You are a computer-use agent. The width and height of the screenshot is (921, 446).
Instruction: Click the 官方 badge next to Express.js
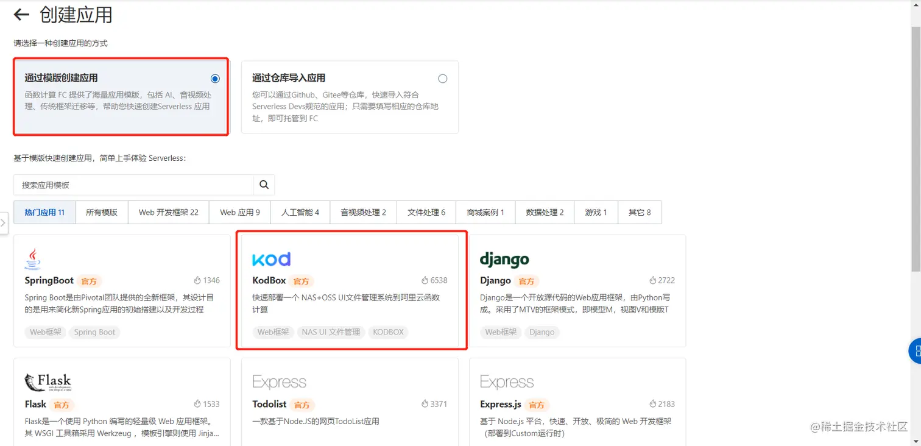(537, 405)
